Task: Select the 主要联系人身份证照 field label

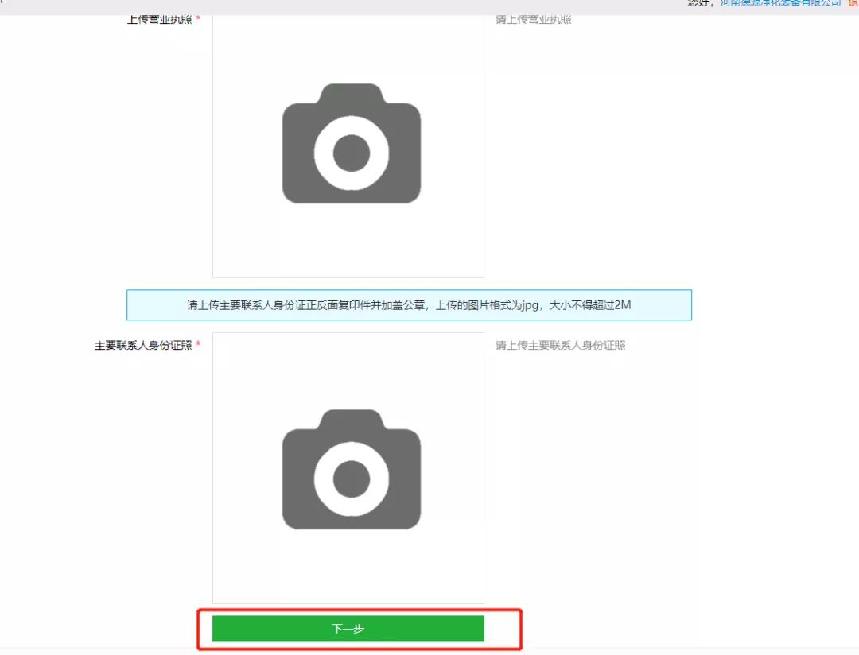Action: coord(143,346)
